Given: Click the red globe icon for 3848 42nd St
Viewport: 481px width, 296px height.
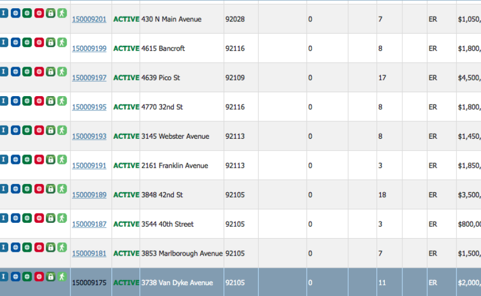Looking at the screenshot, I should point(39,189).
